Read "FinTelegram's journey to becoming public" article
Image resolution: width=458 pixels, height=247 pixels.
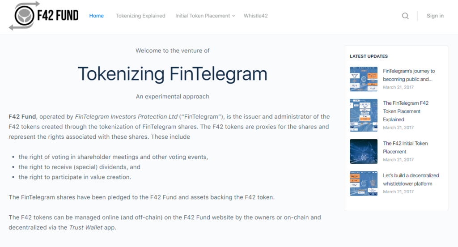click(x=409, y=75)
